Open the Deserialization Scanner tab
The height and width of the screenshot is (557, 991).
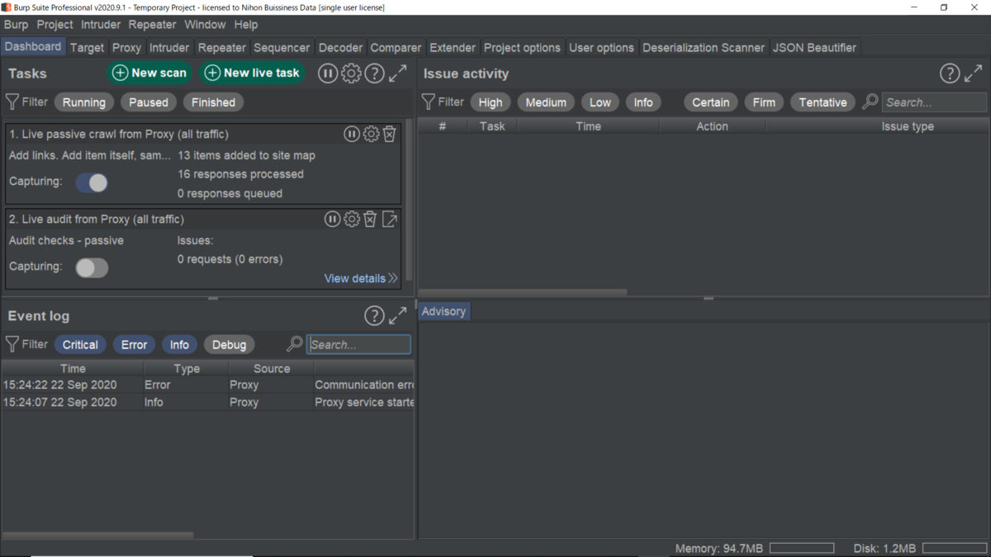704,47
